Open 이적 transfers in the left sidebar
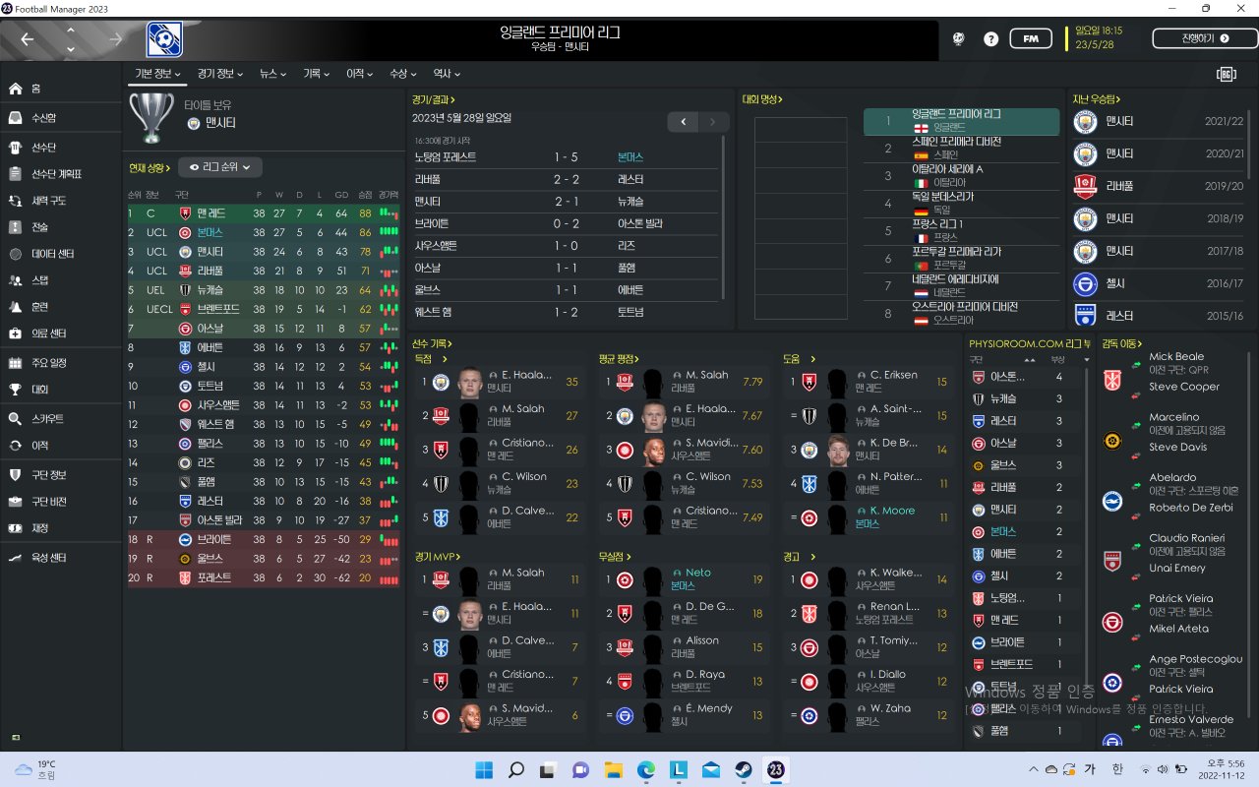Image resolution: width=1259 pixels, height=787 pixels. 61,446
